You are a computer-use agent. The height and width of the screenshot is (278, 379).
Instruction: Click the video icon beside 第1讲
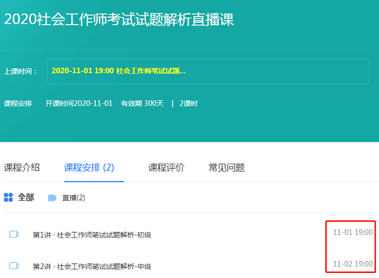14,234
